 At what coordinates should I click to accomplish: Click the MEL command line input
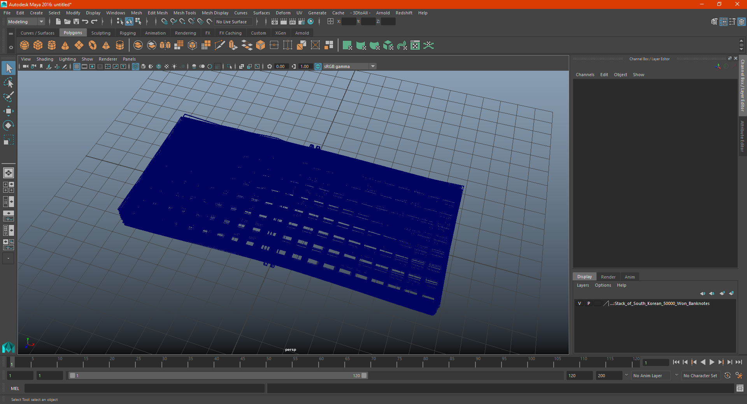[144, 388]
